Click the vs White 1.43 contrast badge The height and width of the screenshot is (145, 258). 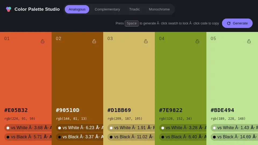[x=234, y=128]
